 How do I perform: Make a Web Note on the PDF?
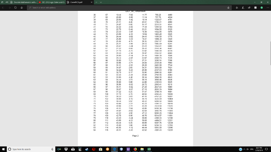click(243, 8)
